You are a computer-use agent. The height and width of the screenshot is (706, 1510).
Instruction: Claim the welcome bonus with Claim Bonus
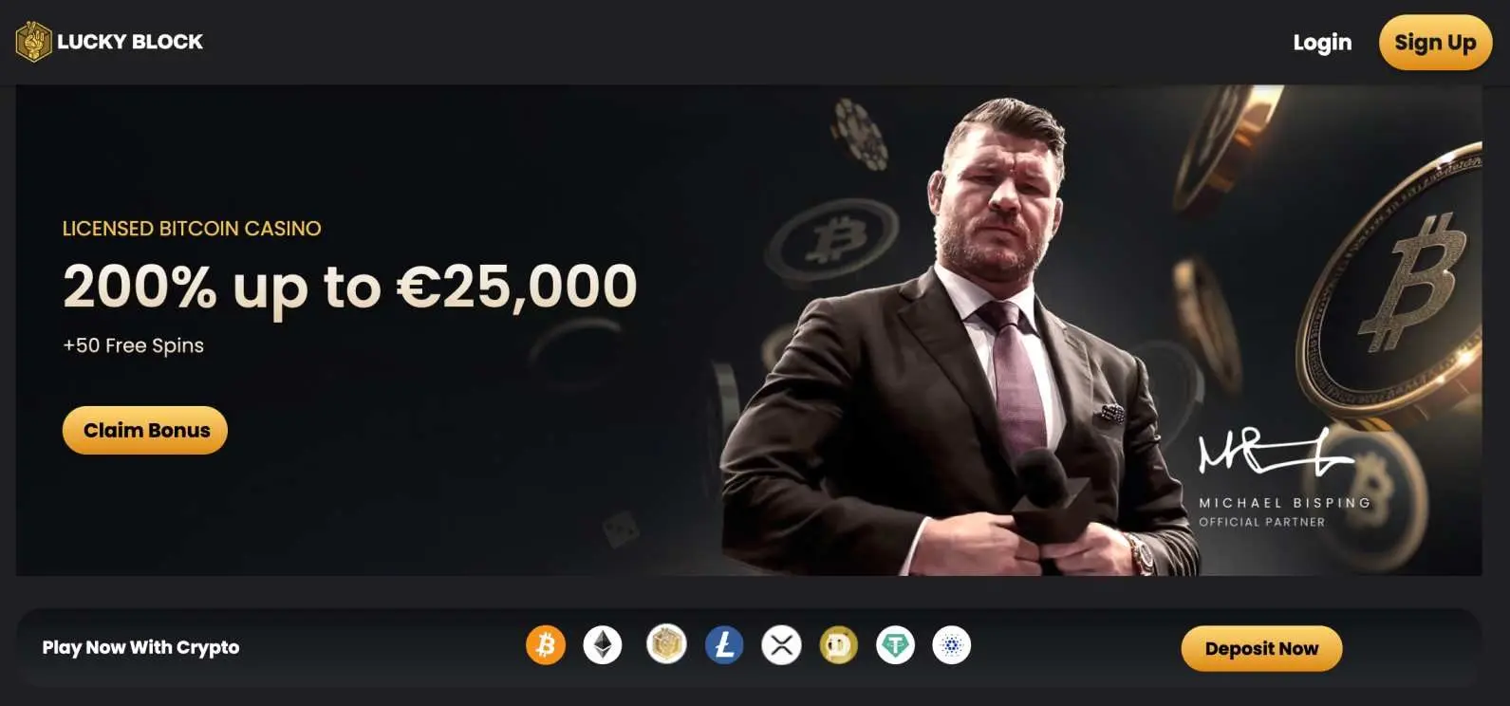click(145, 430)
